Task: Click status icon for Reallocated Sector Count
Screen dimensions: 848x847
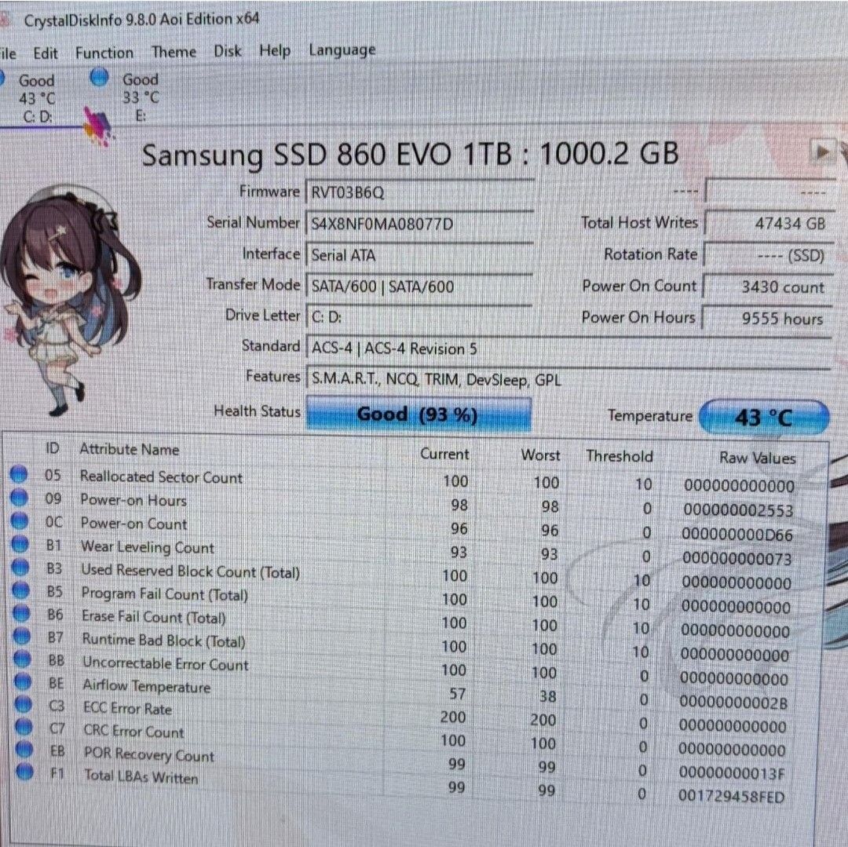Action: pos(18,473)
